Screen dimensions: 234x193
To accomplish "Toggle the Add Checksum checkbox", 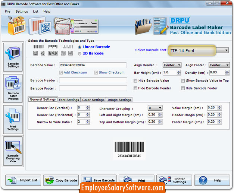I will (x=61, y=73).
